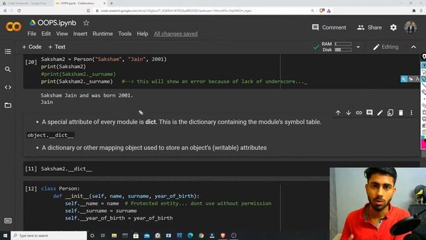Run cell [20] via its execution indicator
This screenshot has width=426, height=240.
point(31,62)
